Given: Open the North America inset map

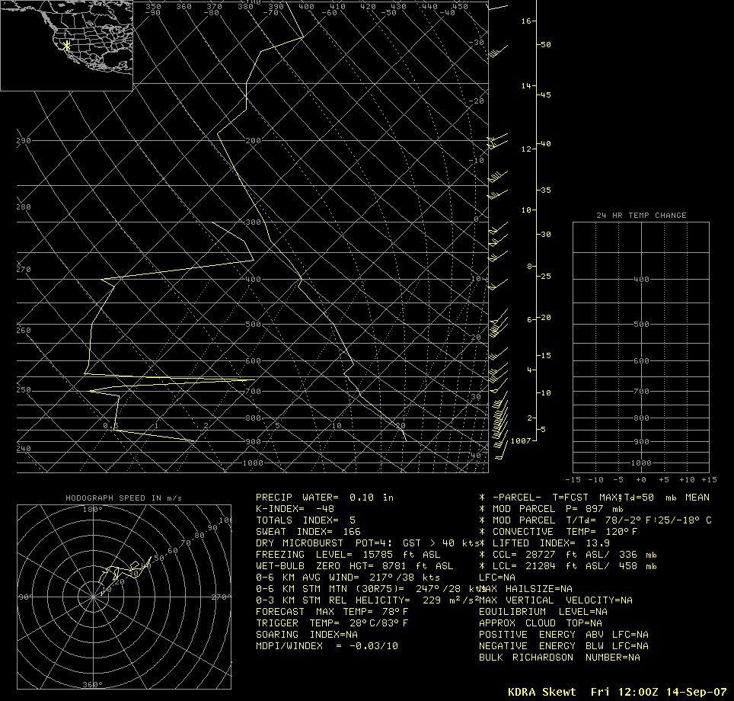Looking at the screenshot, I should 66,46.
